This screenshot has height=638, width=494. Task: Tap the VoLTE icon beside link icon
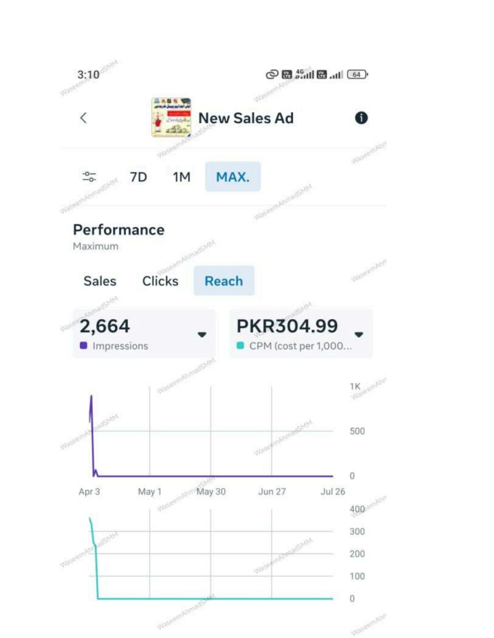point(287,74)
